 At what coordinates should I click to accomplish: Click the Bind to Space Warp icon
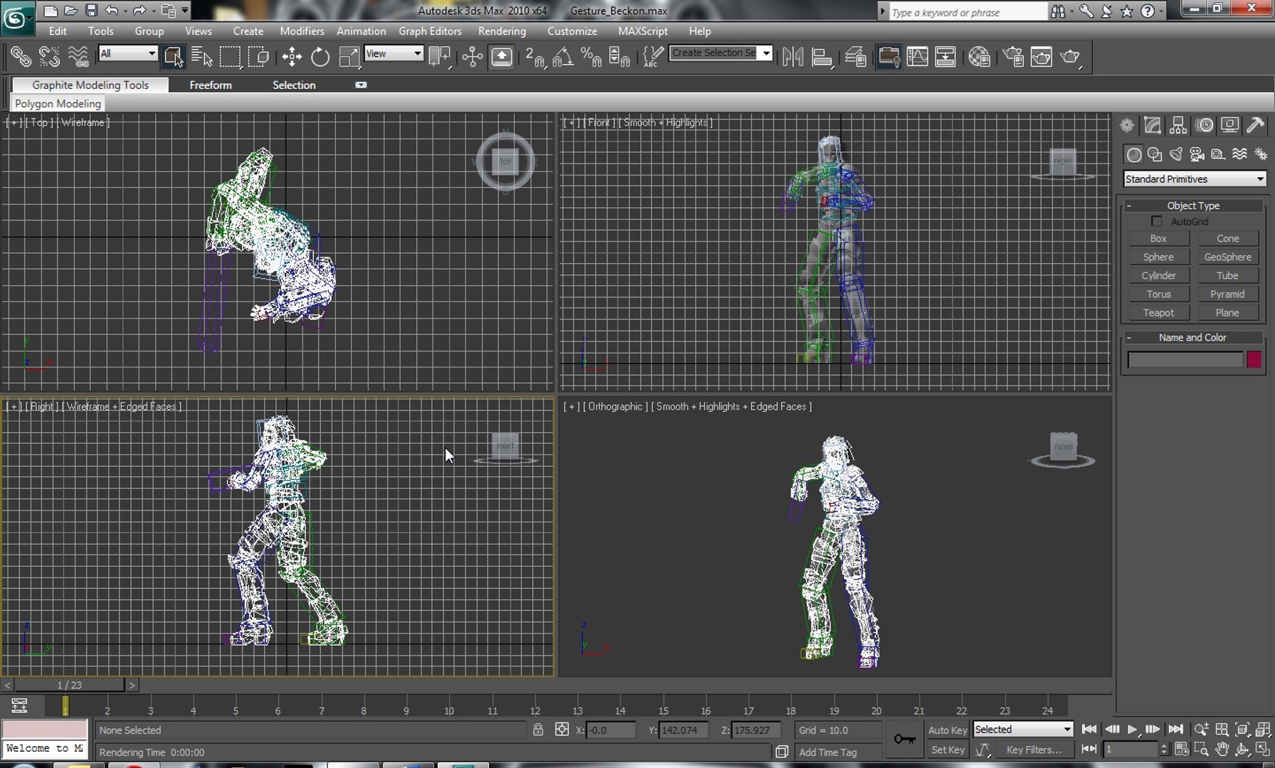[x=78, y=57]
